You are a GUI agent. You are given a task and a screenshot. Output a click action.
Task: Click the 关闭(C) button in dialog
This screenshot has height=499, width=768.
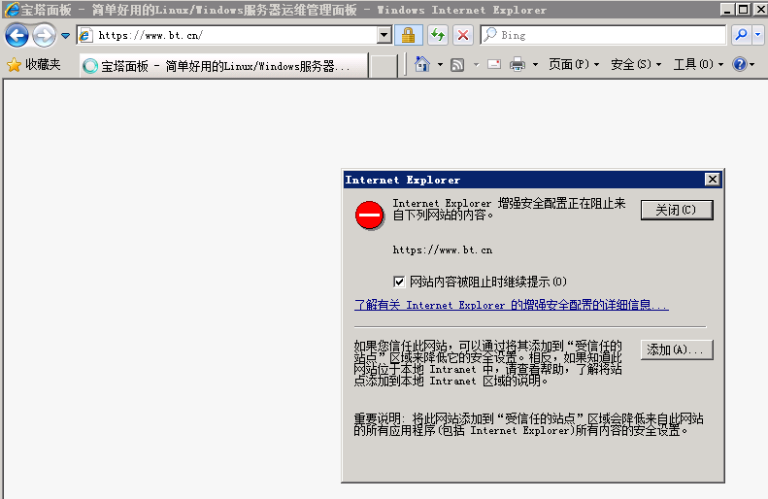677,210
